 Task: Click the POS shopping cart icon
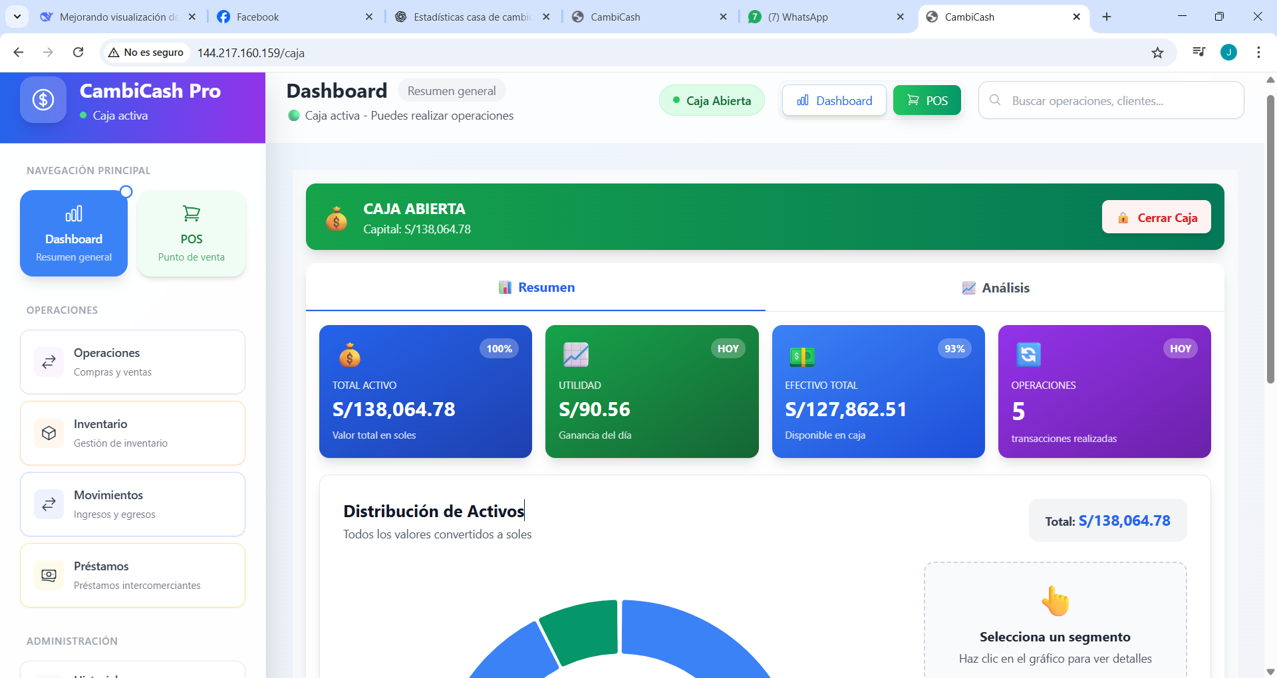(191, 213)
